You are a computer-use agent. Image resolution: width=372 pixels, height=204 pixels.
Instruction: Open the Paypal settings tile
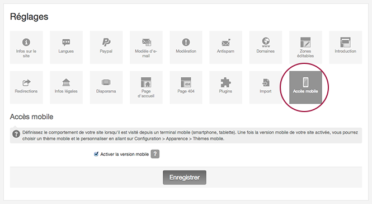tap(106, 47)
